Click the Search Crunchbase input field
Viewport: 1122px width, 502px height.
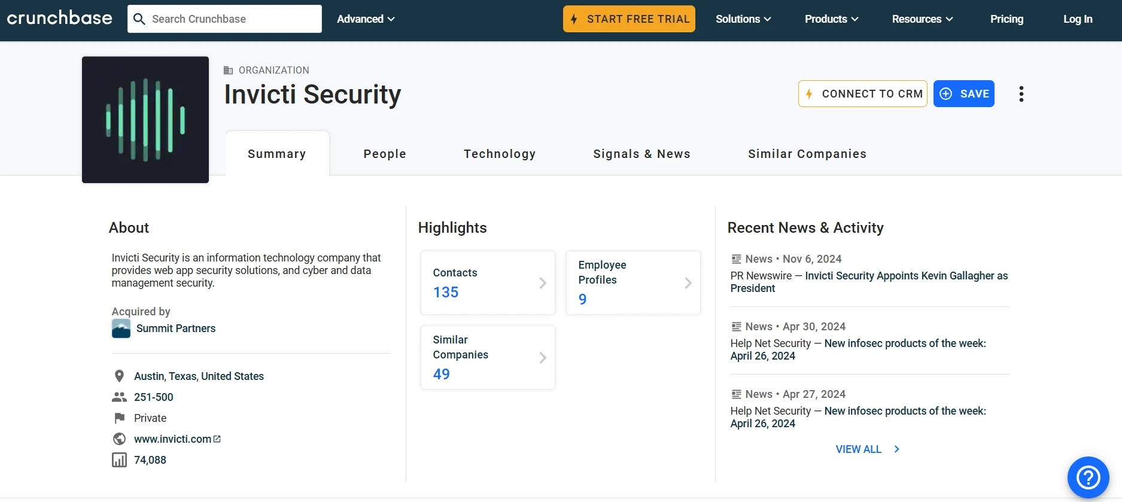[x=224, y=19]
